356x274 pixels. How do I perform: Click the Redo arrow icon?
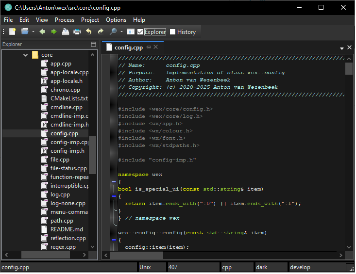pos(101,32)
